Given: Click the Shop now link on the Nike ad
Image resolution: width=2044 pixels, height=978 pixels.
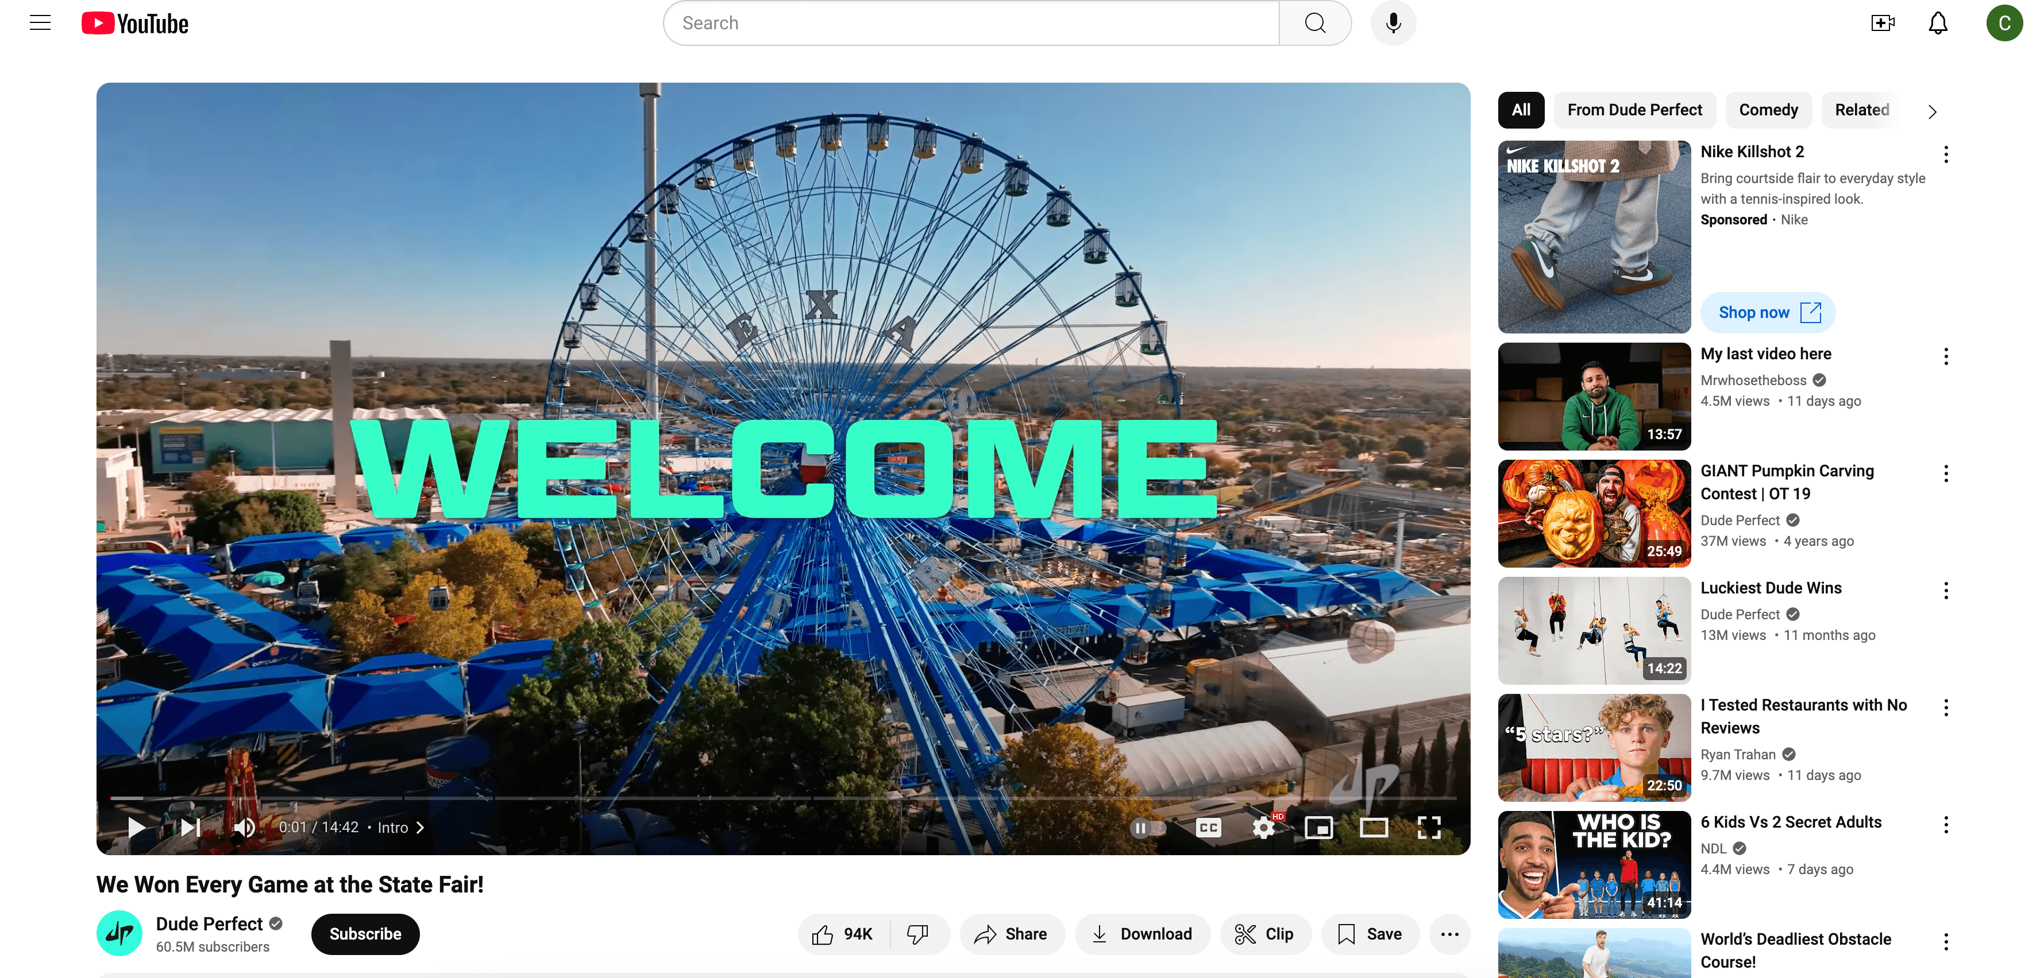Looking at the screenshot, I should click(x=1767, y=312).
